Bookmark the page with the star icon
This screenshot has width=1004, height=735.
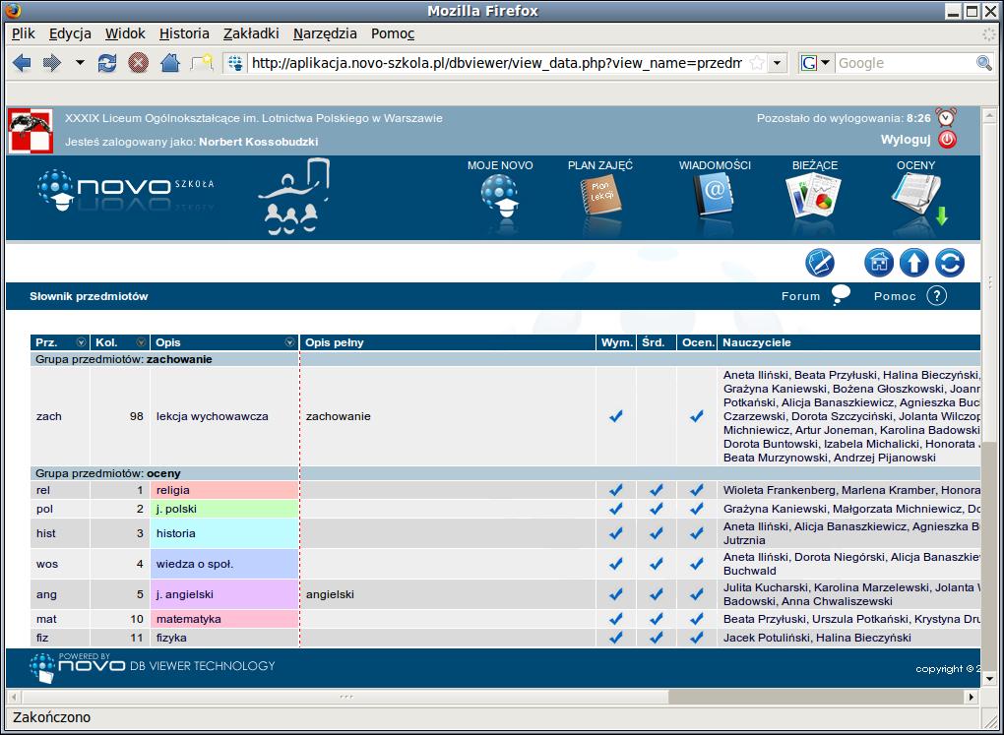757,63
